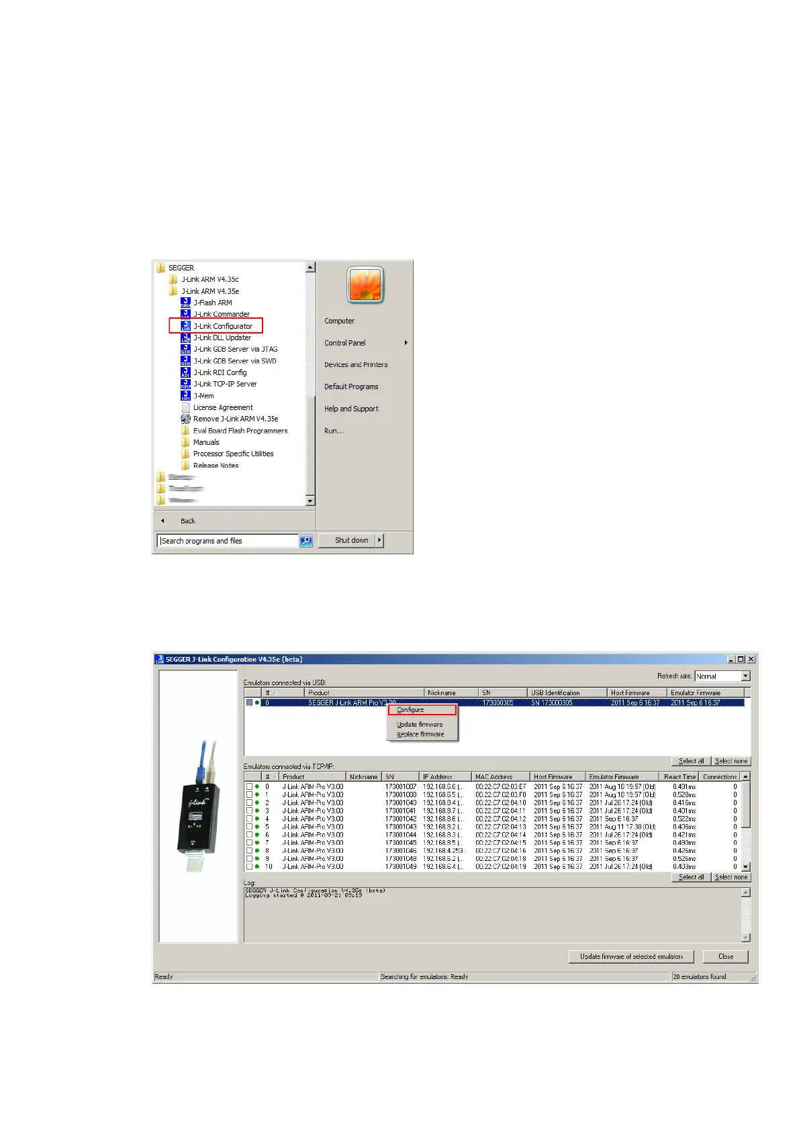This screenshot has width=799, height=1130.
Task: Click Run... in the Start menu
Action: 334,431
